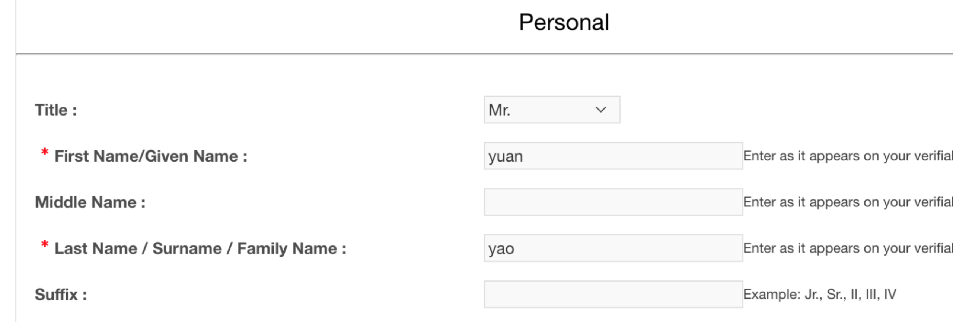Click the 'First Name/Given Name :' label
Screen dimensions: 953x322
click(151, 156)
